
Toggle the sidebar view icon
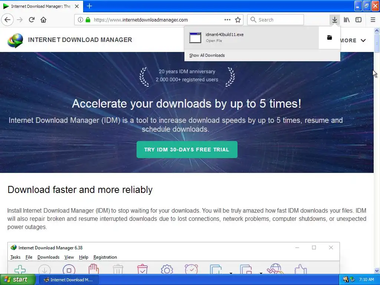[358, 20]
